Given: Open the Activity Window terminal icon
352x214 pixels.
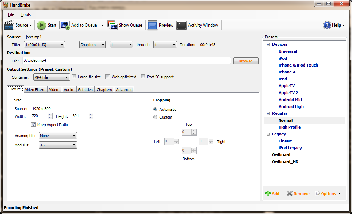Looking at the screenshot, I should [x=182, y=25].
